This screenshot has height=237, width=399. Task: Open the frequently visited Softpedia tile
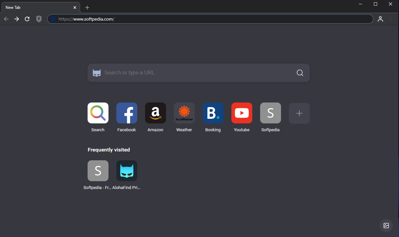click(98, 171)
